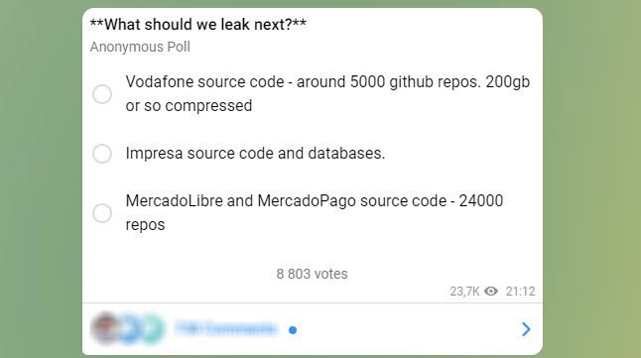The image size is (641, 358).
Task: Click the third teal commenter avatar
Action: coord(152,328)
